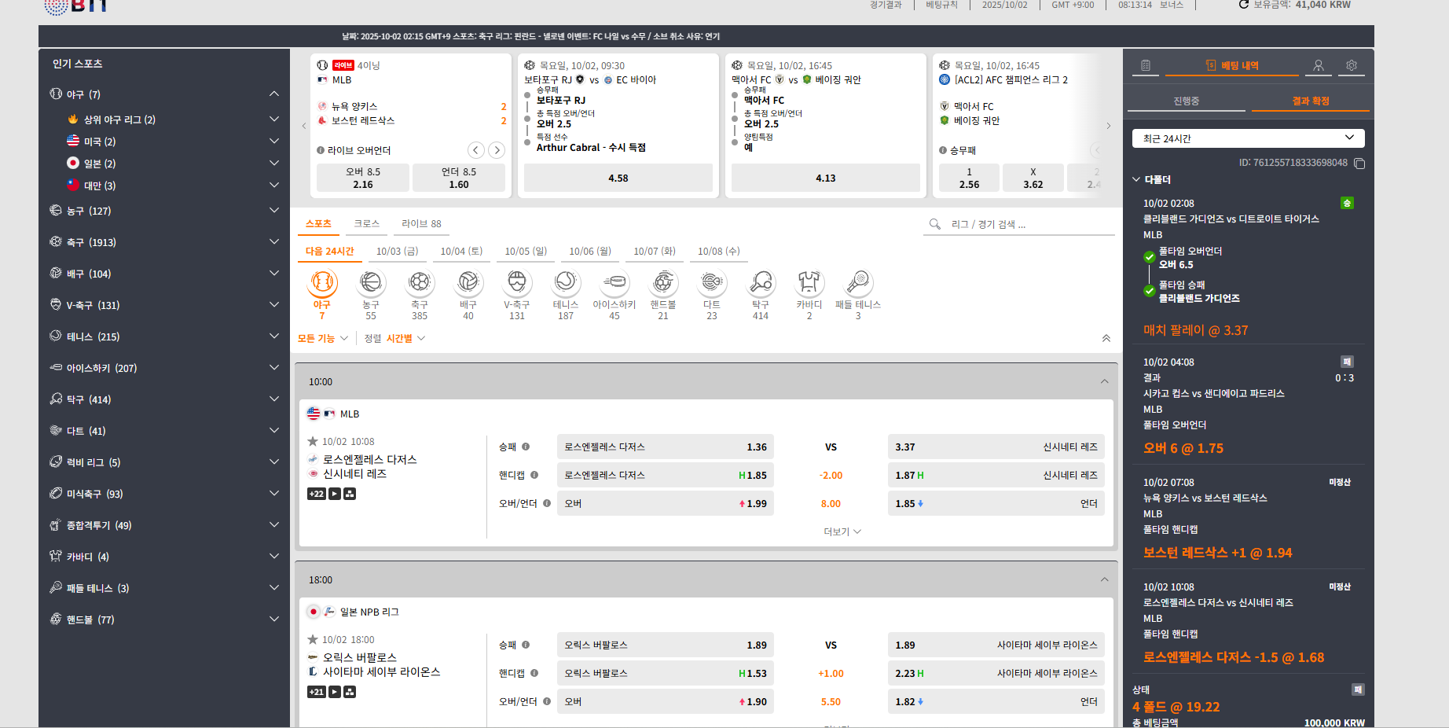Click the league/match search field
The width and height of the screenshot is (1449, 728).
(x=1022, y=225)
